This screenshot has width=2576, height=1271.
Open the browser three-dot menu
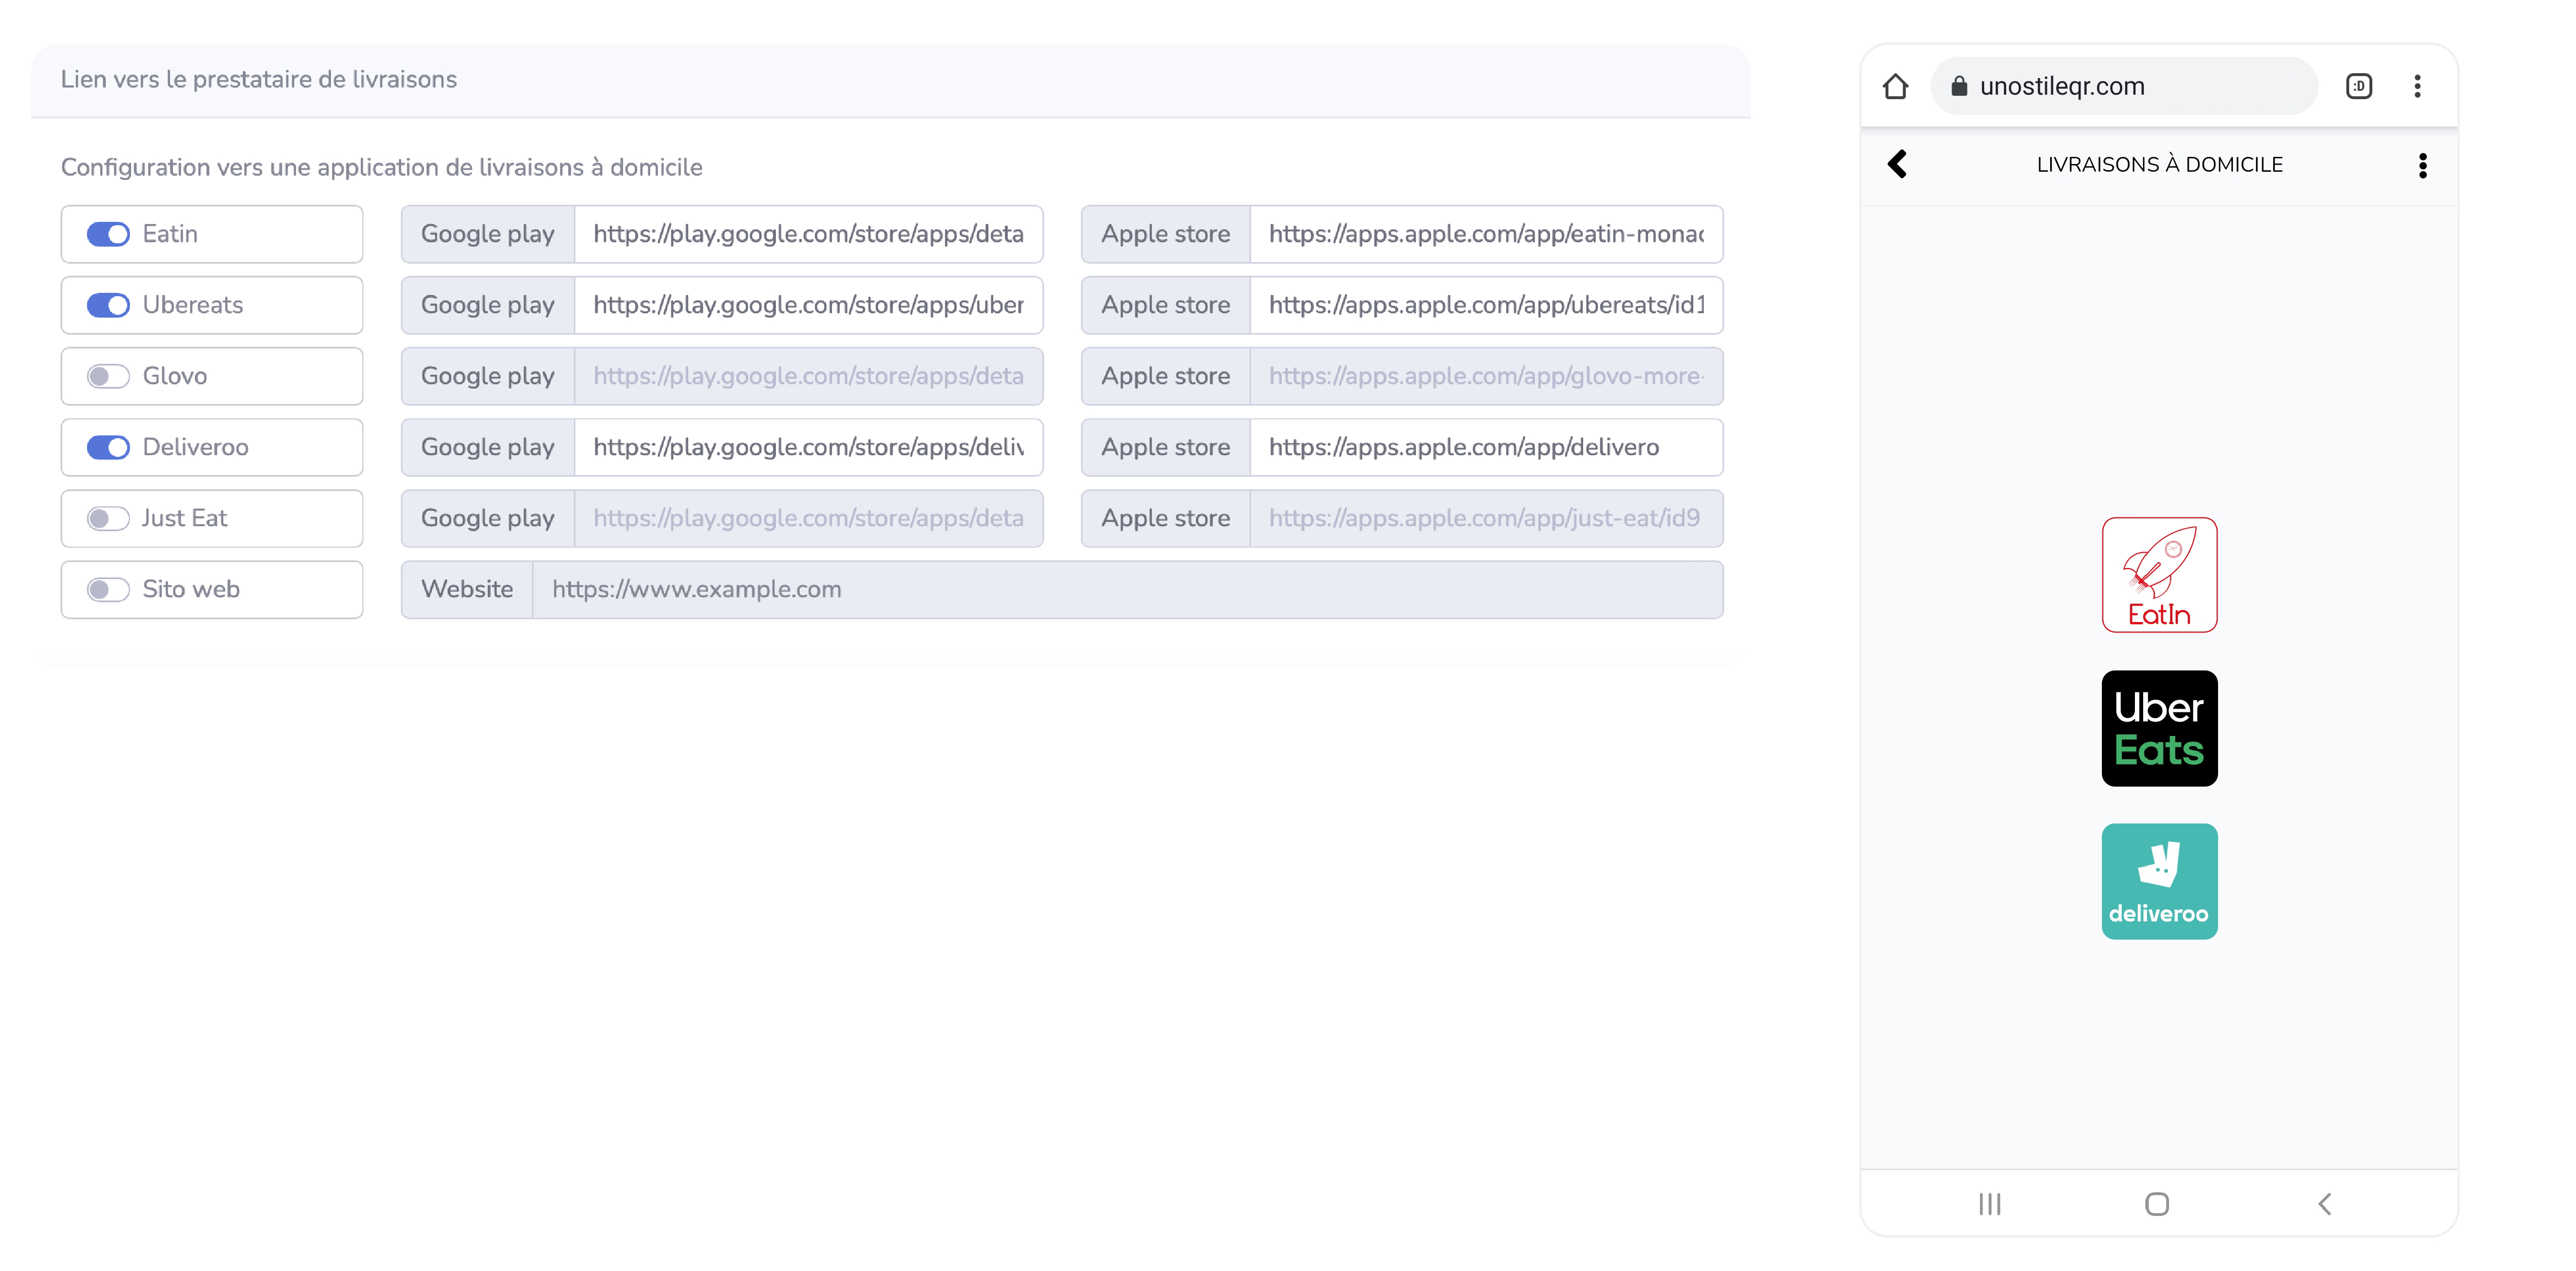2417,87
